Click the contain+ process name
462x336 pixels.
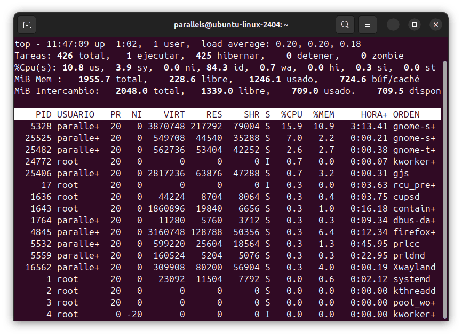tap(415, 208)
